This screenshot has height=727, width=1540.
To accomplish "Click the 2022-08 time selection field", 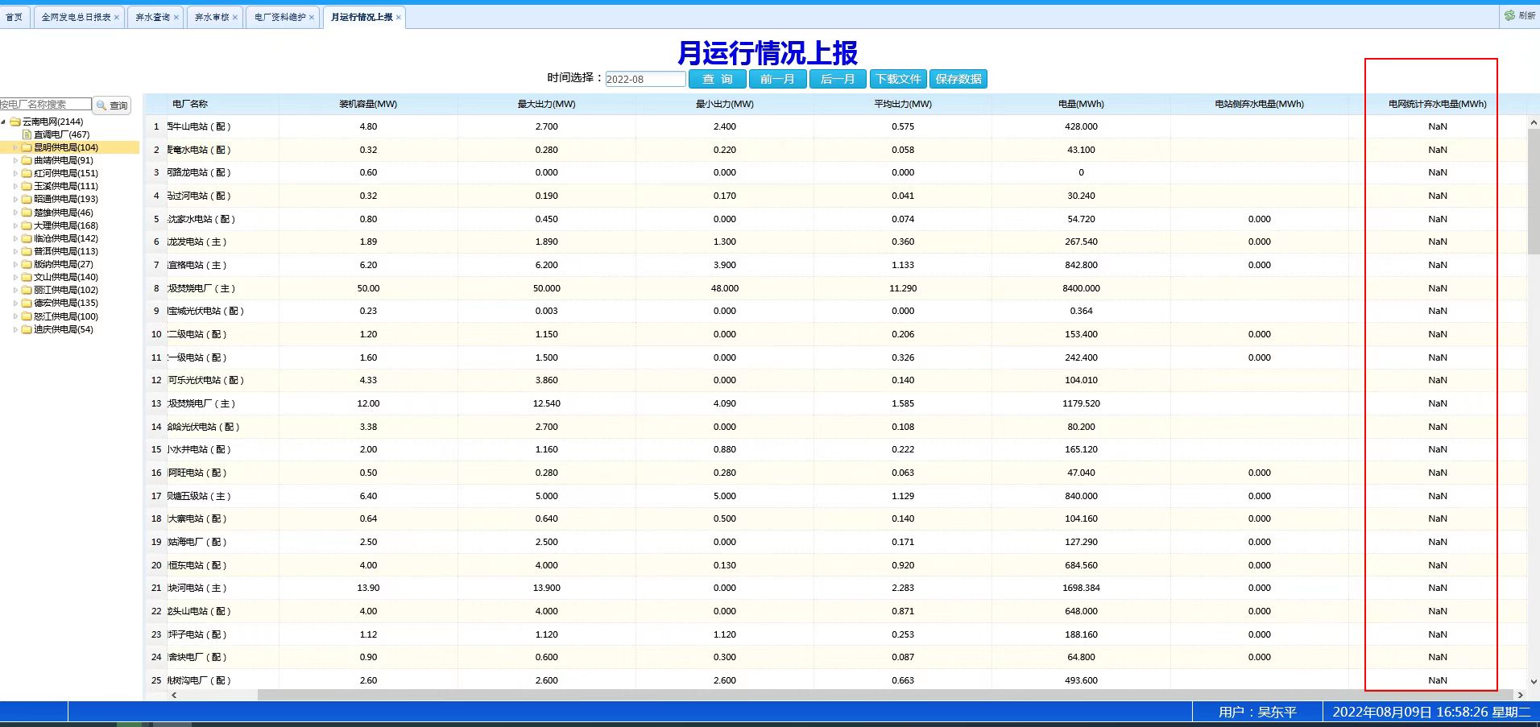I will pos(645,79).
